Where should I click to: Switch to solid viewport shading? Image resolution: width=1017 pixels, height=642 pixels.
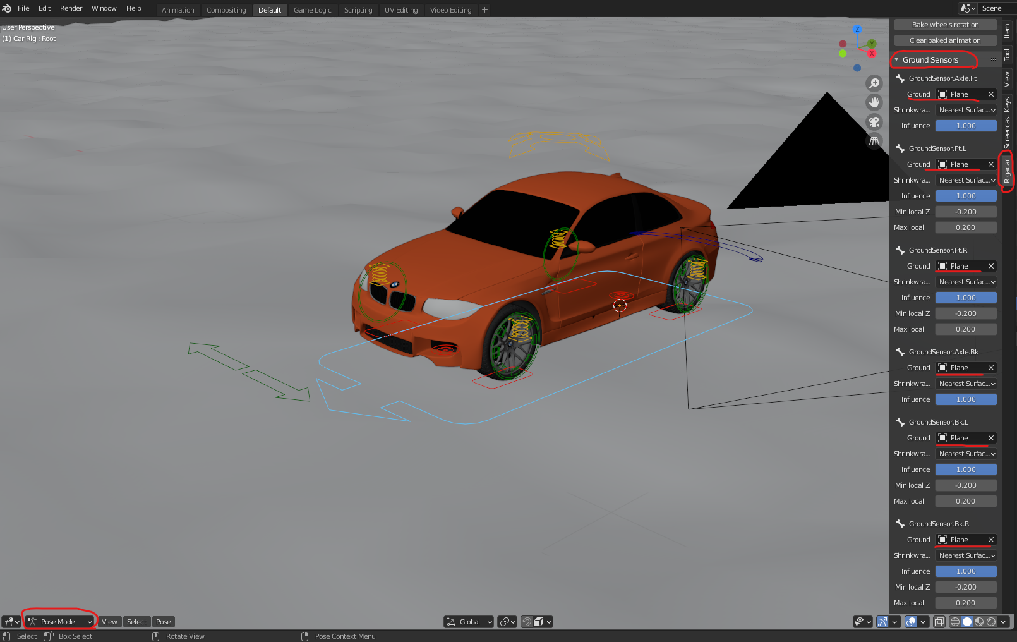point(967,622)
